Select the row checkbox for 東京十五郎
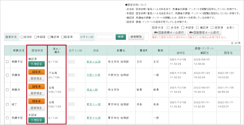 click(7, 62)
